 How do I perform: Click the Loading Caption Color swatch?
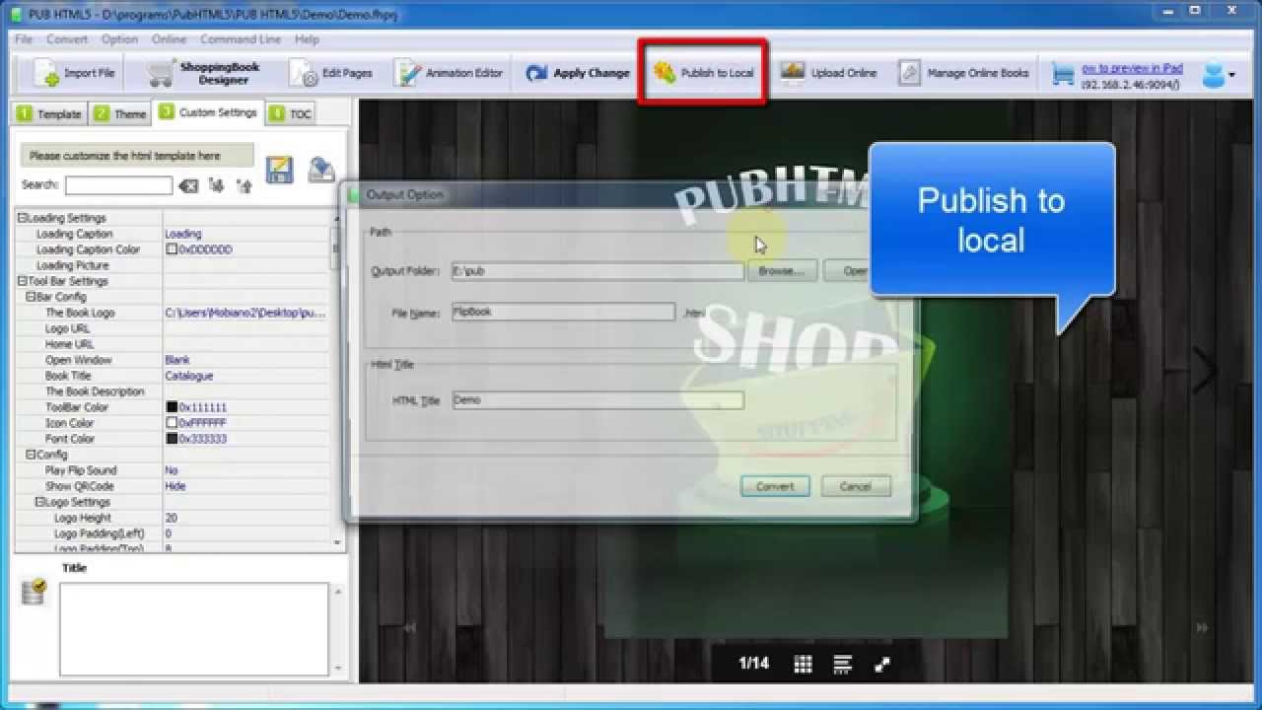tap(172, 249)
